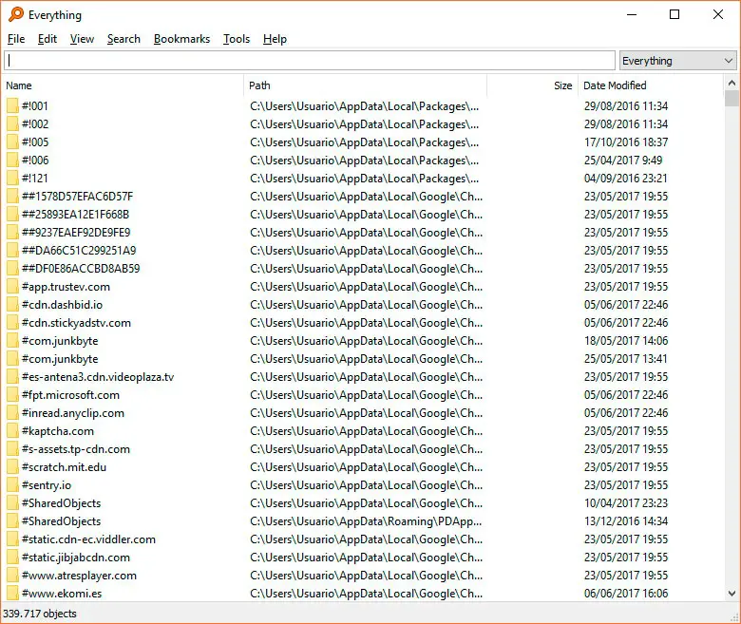Open the Help menu

pos(275,39)
